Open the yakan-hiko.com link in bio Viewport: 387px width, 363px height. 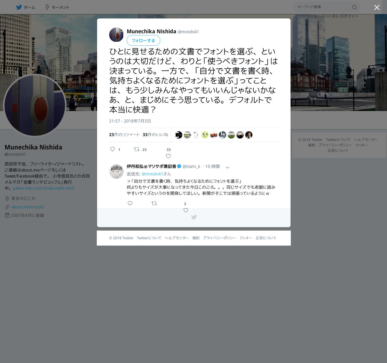point(44,188)
